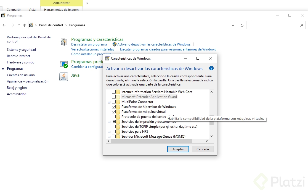Image resolution: width=308 pixels, height=192 pixels.
Task: Select the Herramientas de imagen tab
Action: coord(61,10)
